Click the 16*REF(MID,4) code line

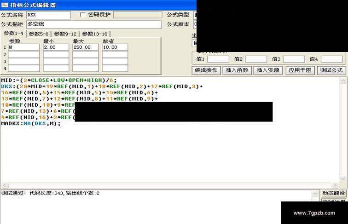80,93
